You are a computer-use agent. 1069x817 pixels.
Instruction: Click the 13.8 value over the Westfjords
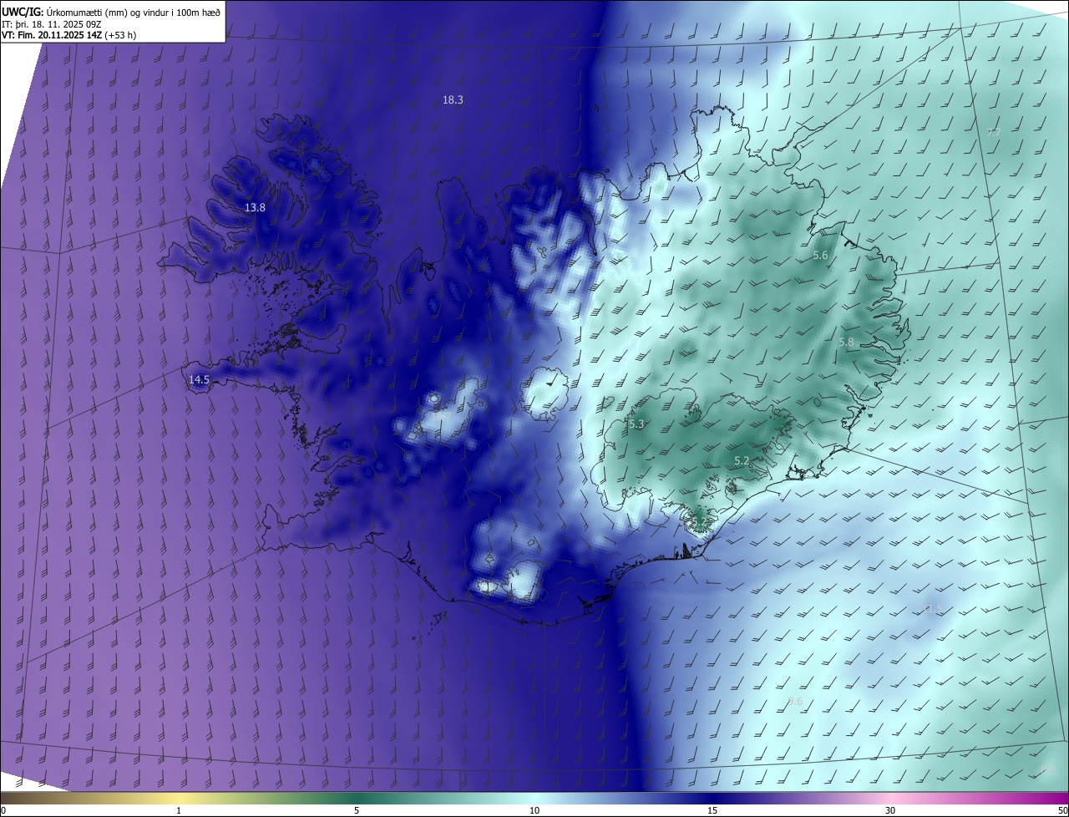coord(255,207)
